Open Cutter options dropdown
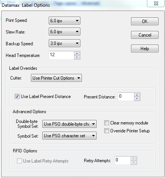Image resolution: width=165 pixels, height=178 pixels. 56,78
